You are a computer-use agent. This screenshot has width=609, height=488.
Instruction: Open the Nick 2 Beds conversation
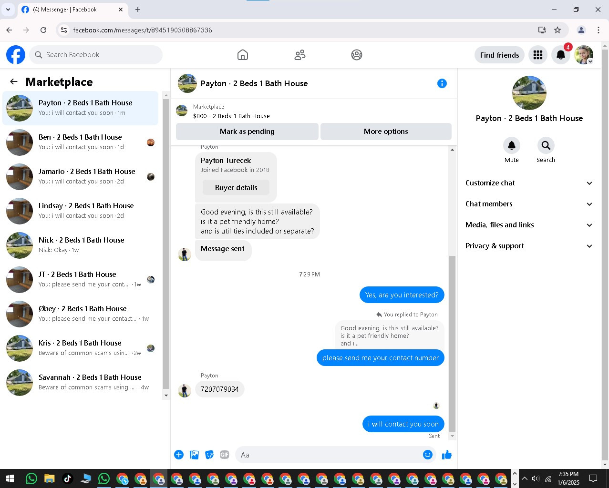click(81, 245)
